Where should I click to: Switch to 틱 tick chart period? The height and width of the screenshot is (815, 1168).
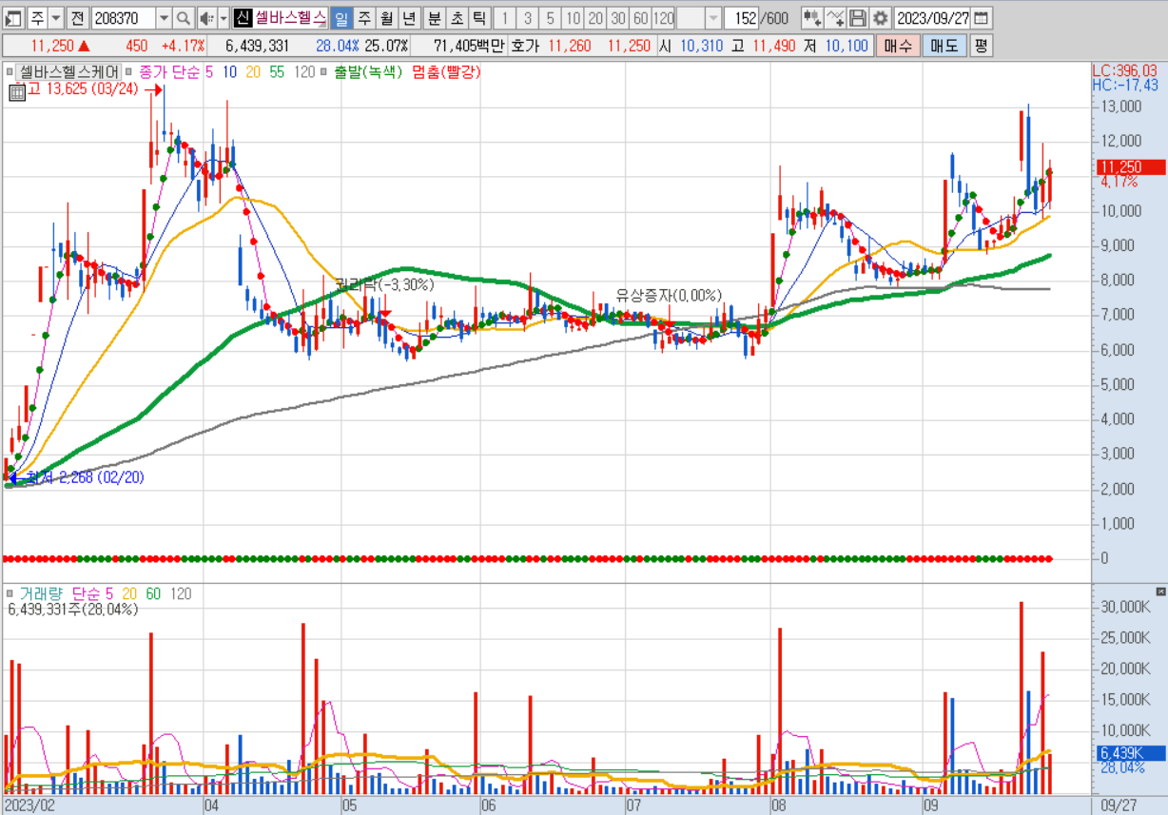click(479, 18)
